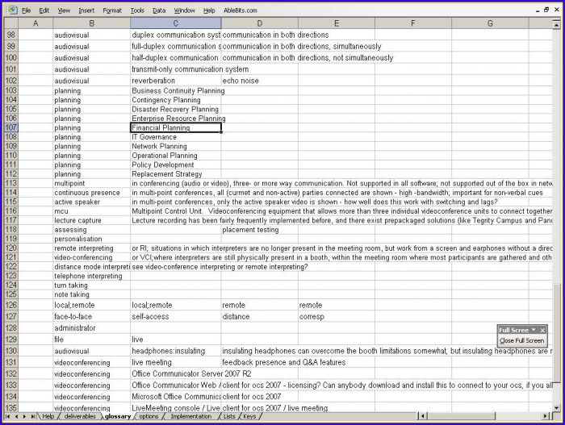
Task: Select cell 'telephone interpreting'
Action: [x=91, y=277]
